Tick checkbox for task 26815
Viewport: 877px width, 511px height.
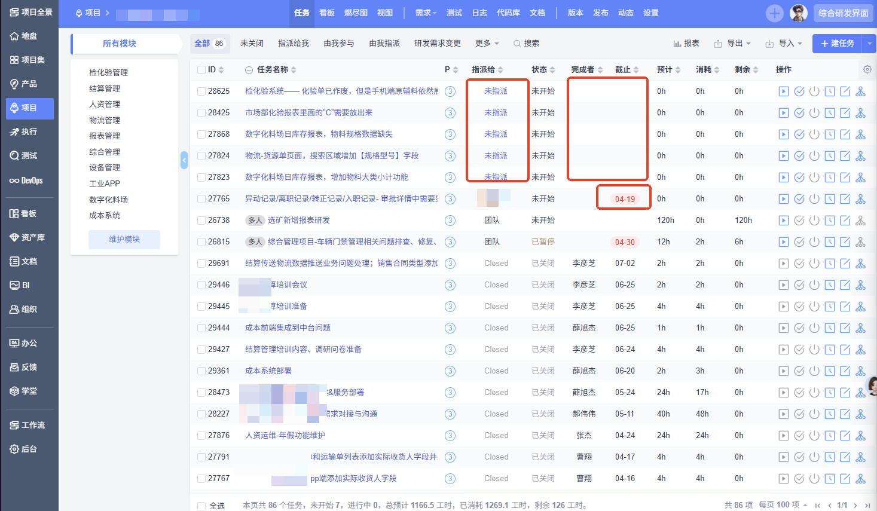point(201,242)
